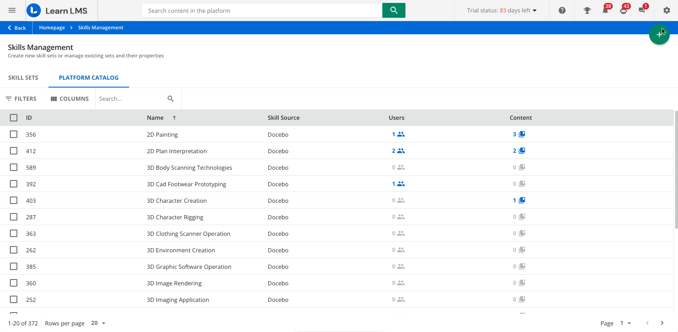Click the table search magnifier icon

[x=171, y=99]
